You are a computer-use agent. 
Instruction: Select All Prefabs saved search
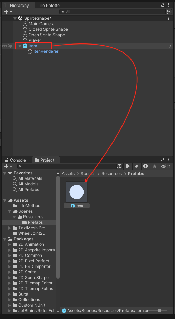tap(29, 190)
